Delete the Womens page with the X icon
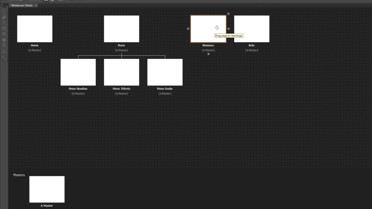Screen dimensions: 372x209 [228, 14]
